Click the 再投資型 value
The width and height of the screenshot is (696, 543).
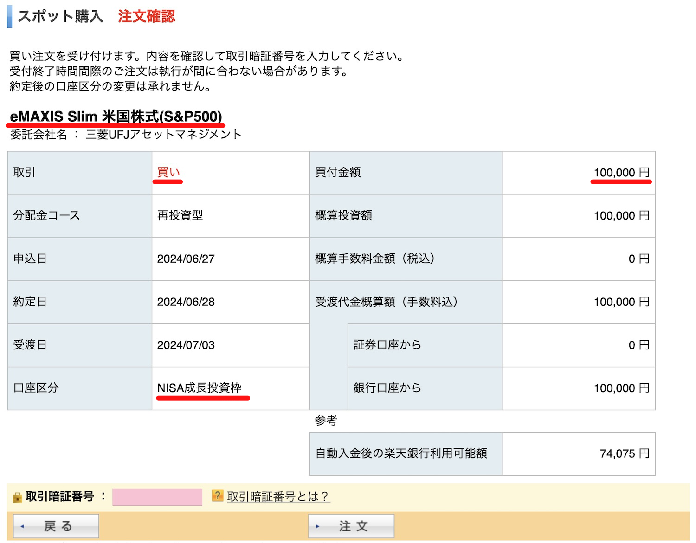(180, 215)
